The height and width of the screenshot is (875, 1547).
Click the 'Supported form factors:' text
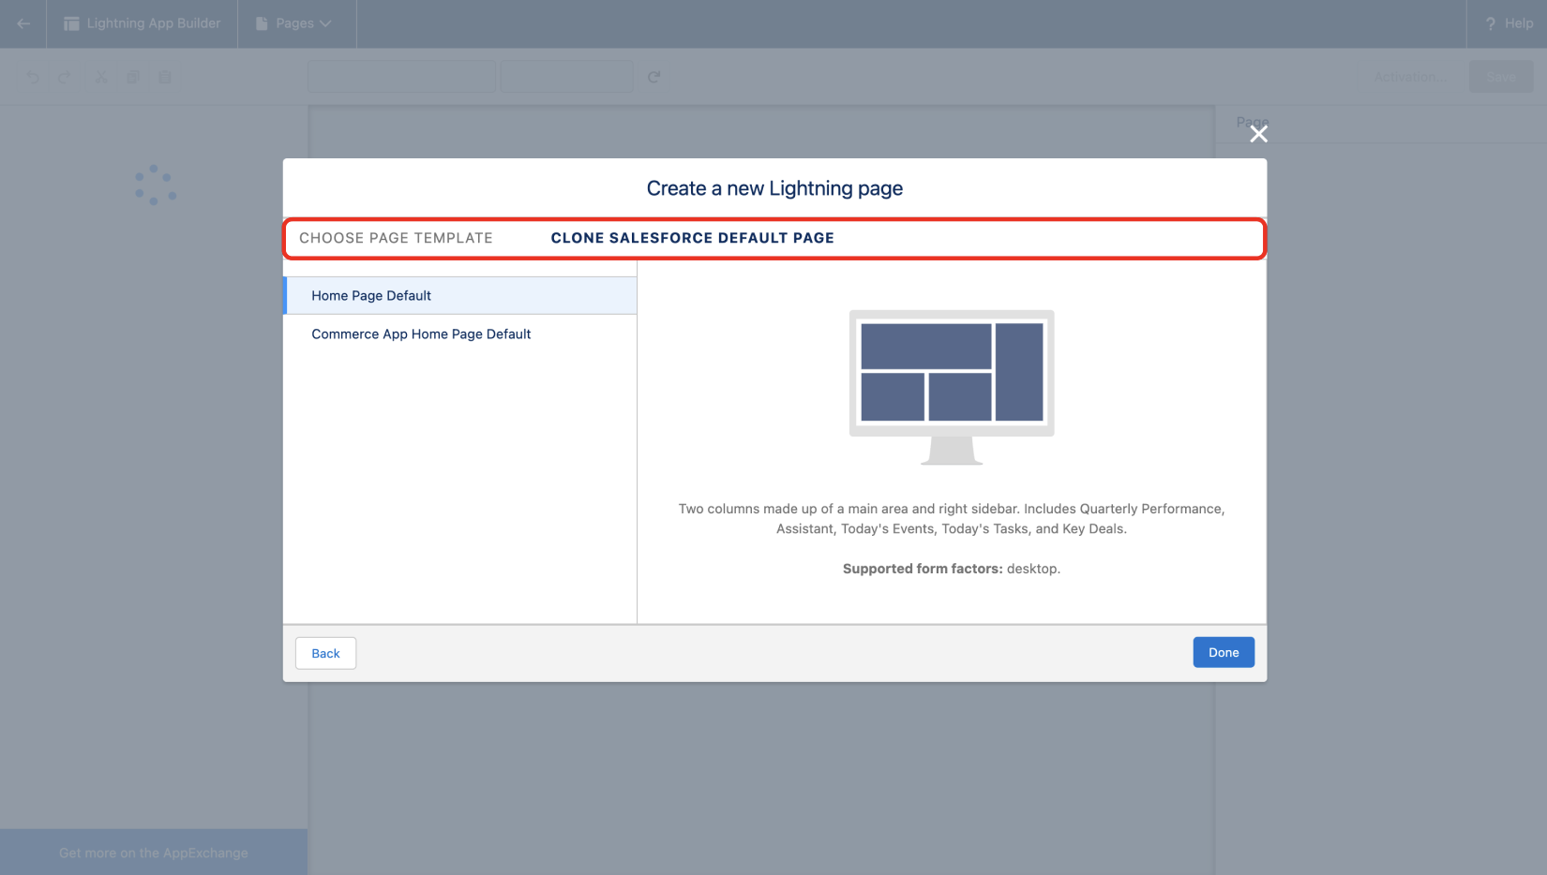(923, 569)
